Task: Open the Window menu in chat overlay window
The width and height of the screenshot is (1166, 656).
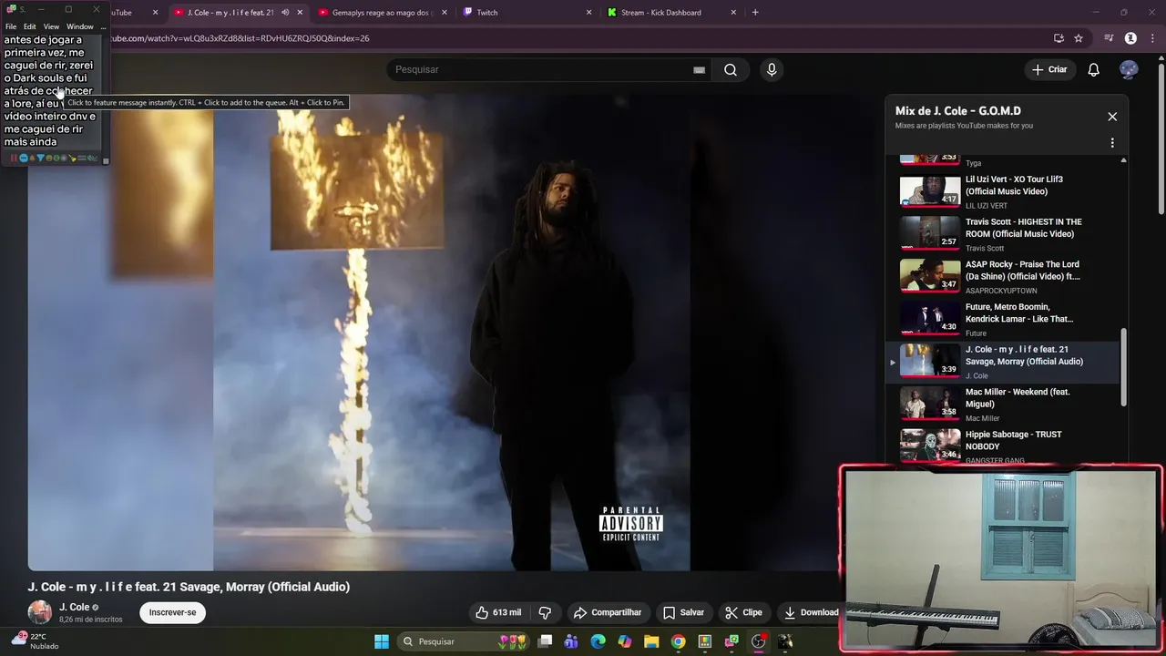Action: pos(80,26)
